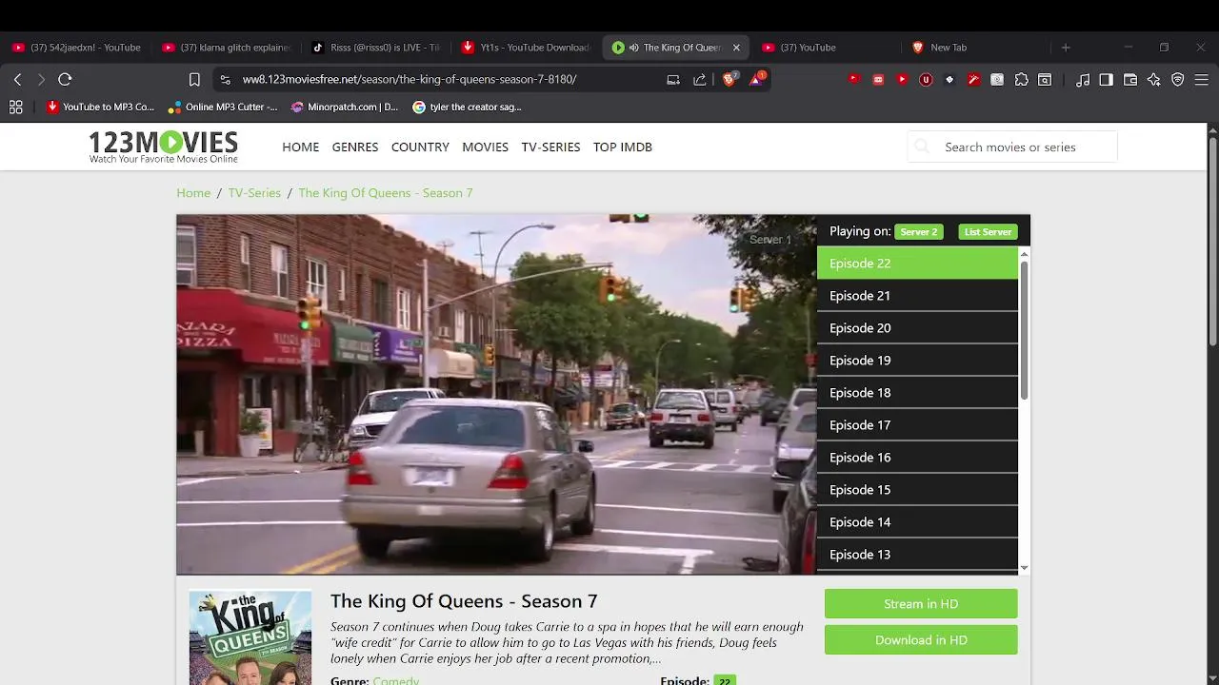Open GENRES menu in site navigation
Screen dimensions: 1219x685
(x=355, y=147)
